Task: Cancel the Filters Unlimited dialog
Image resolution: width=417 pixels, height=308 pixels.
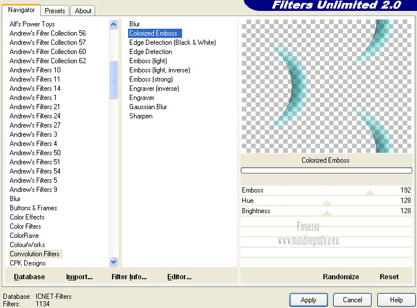Action: 352,300
